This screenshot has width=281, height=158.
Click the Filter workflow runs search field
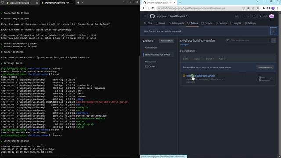pos(248,40)
